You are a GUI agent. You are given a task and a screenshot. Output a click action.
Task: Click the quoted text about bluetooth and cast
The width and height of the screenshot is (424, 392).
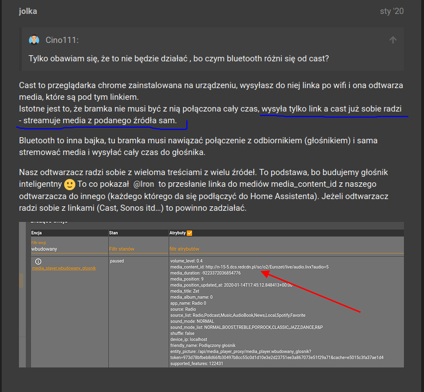click(179, 59)
